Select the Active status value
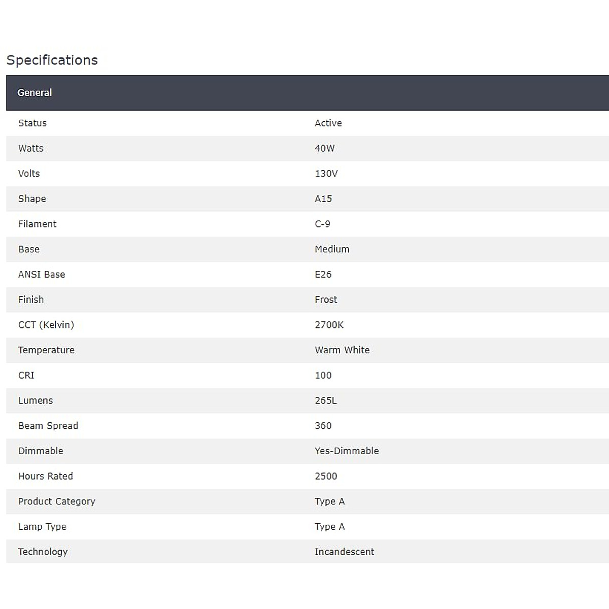609x609 pixels. tap(328, 123)
